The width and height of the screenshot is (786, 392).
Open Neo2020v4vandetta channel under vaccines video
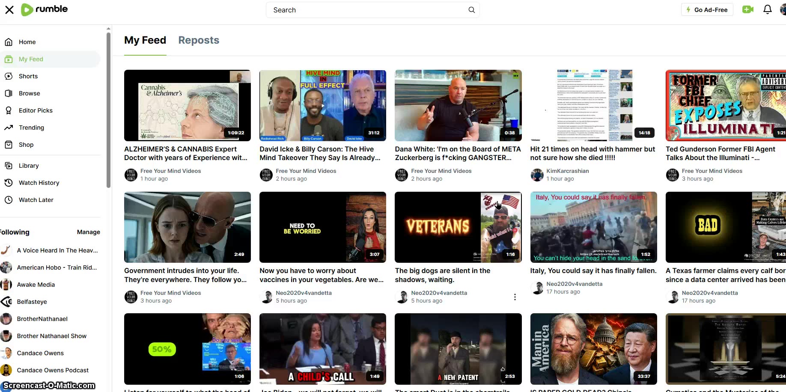304,293
